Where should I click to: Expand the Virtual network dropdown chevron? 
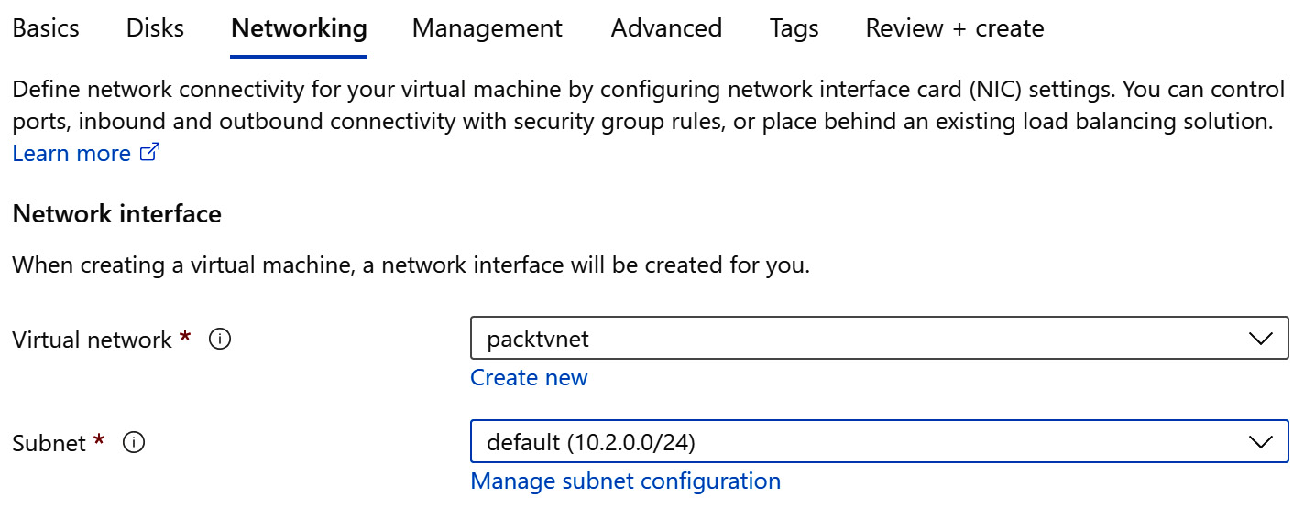click(1261, 339)
